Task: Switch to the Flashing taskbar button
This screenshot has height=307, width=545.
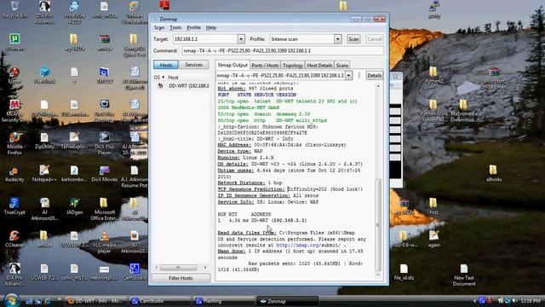Action: click(223, 301)
